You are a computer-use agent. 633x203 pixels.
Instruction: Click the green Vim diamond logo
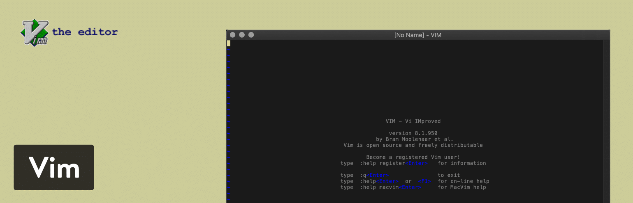(35, 32)
